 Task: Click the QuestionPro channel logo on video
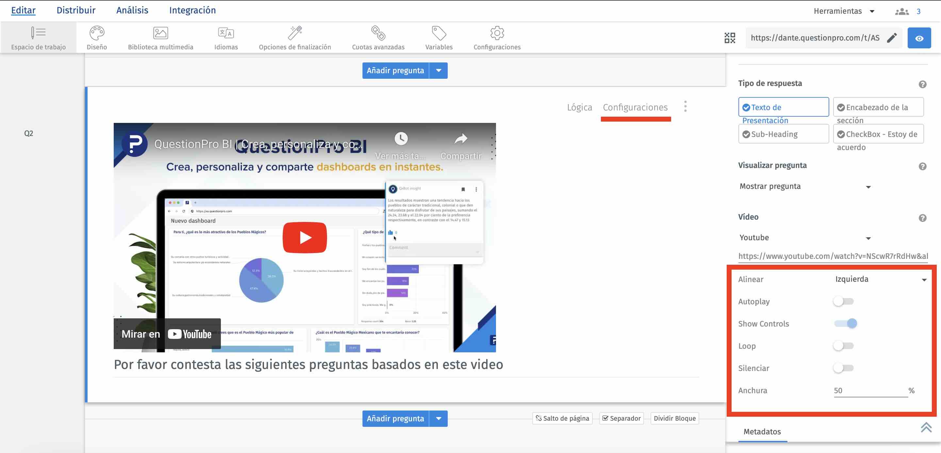pyautogui.click(x=134, y=144)
